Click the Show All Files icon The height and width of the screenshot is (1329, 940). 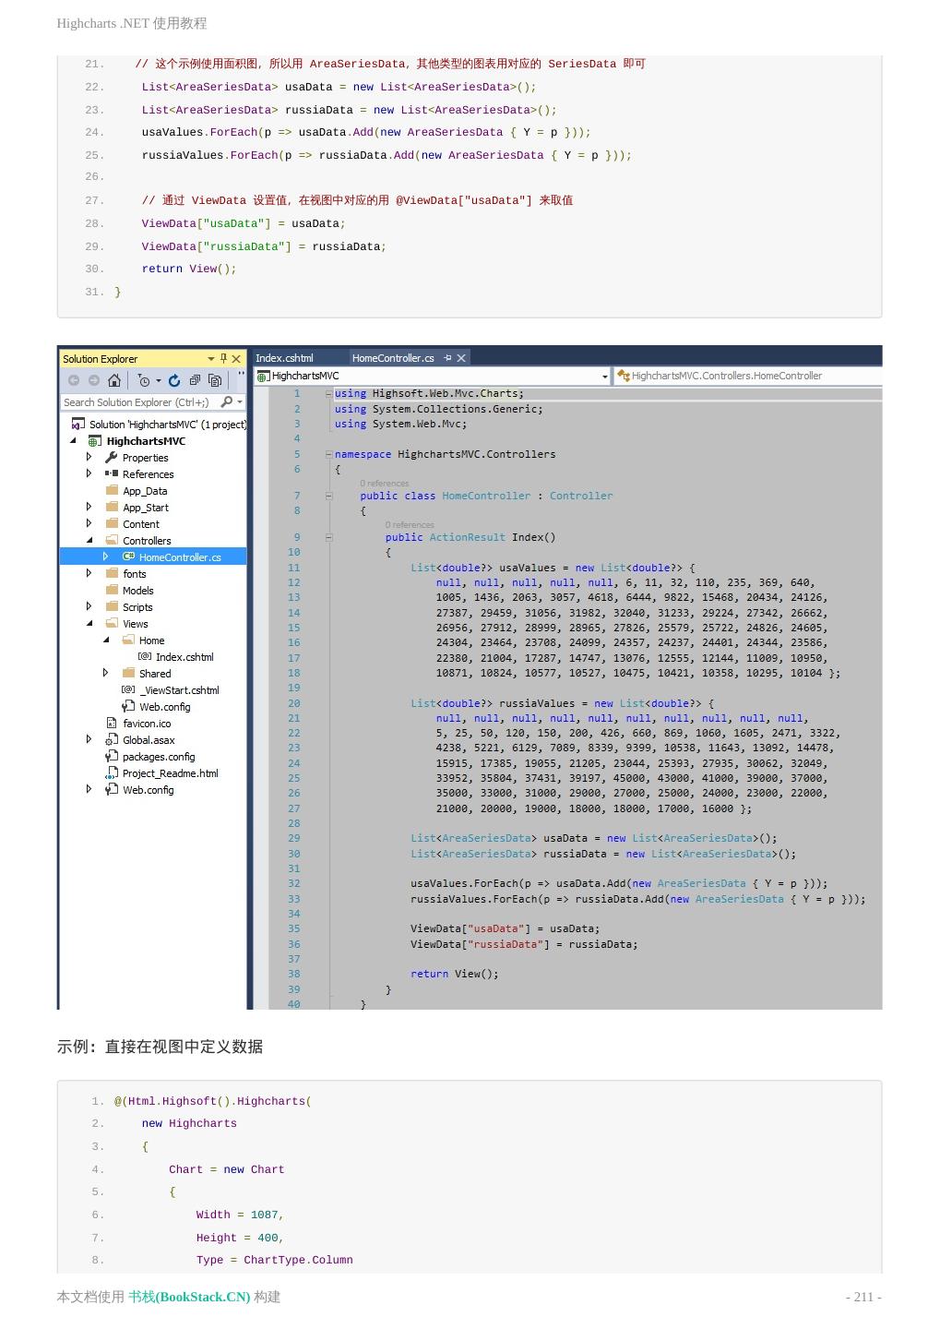(x=215, y=380)
